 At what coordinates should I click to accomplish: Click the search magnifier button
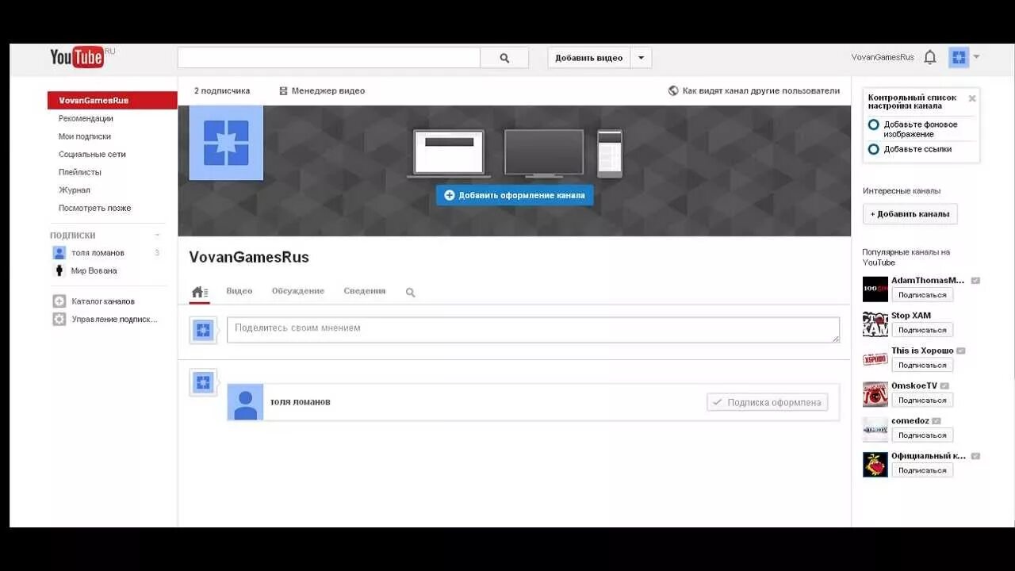(x=504, y=58)
